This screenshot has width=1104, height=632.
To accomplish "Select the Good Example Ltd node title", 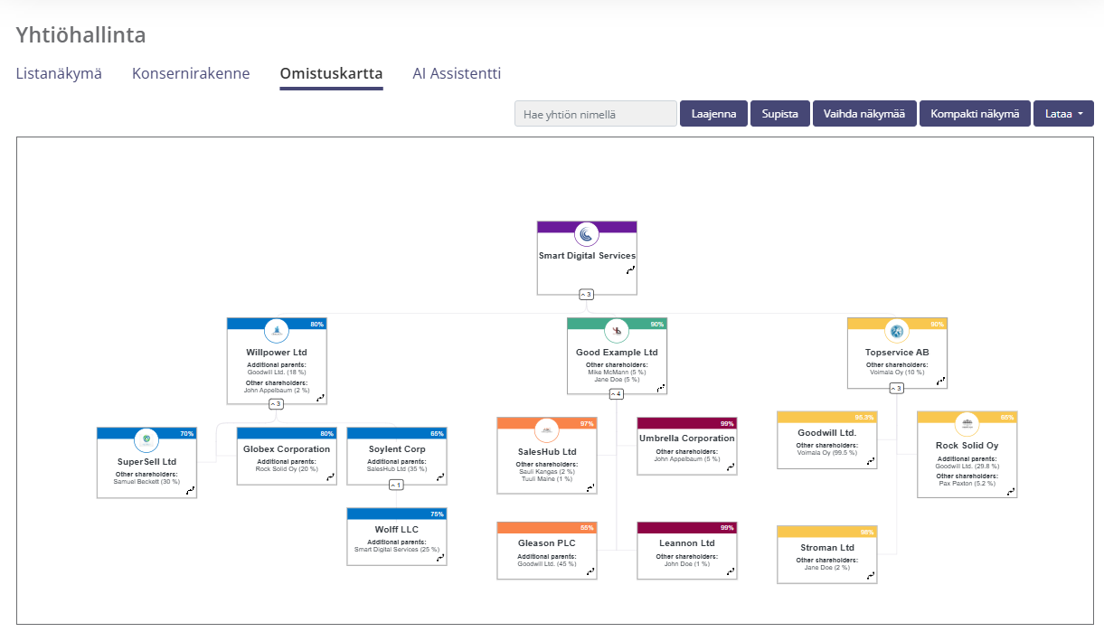I will pyautogui.click(x=617, y=353).
